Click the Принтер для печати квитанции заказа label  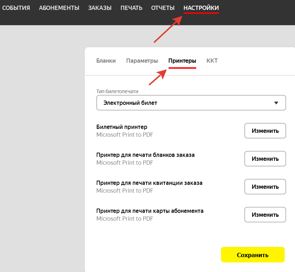click(149, 183)
